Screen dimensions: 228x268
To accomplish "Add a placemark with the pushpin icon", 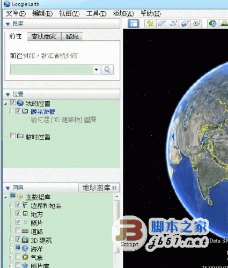I will click(x=150, y=24).
